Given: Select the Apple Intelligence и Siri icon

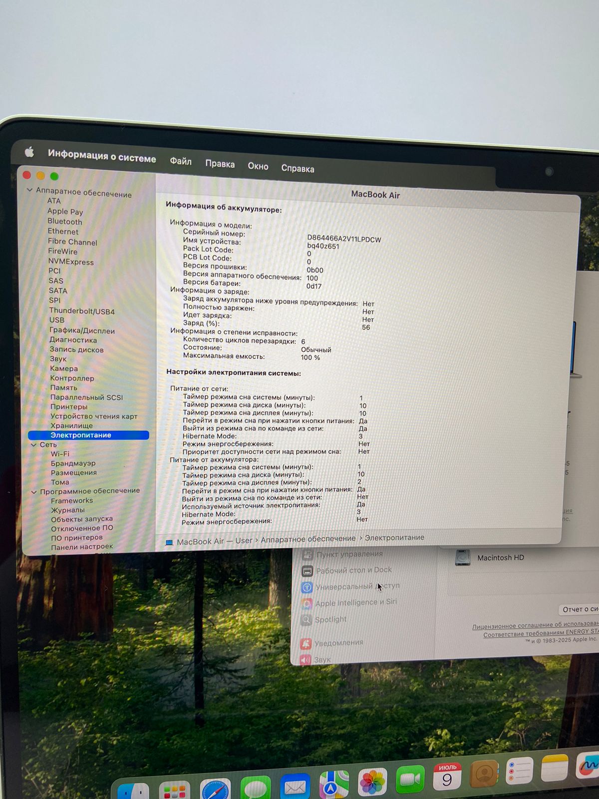Looking at the screenshot, I should coord(307,604).
